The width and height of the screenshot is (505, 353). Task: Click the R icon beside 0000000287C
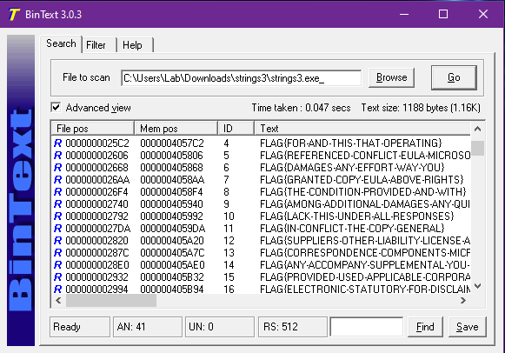point(57,252)
